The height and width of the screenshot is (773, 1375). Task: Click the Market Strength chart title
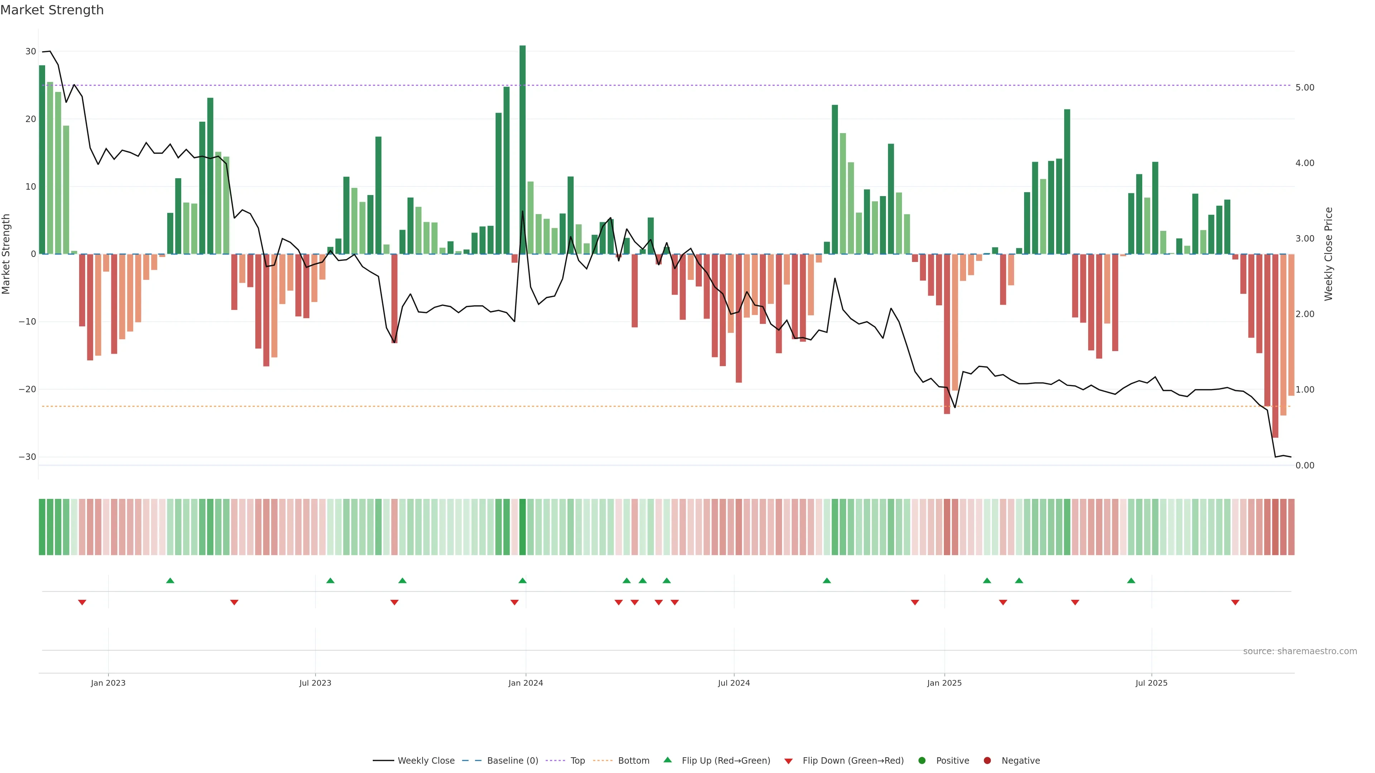click(52, 10)
